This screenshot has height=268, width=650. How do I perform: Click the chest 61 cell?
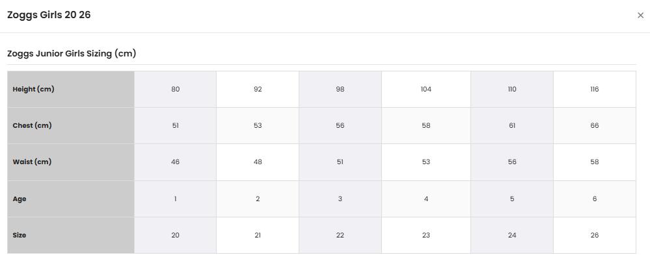(512, 125)
